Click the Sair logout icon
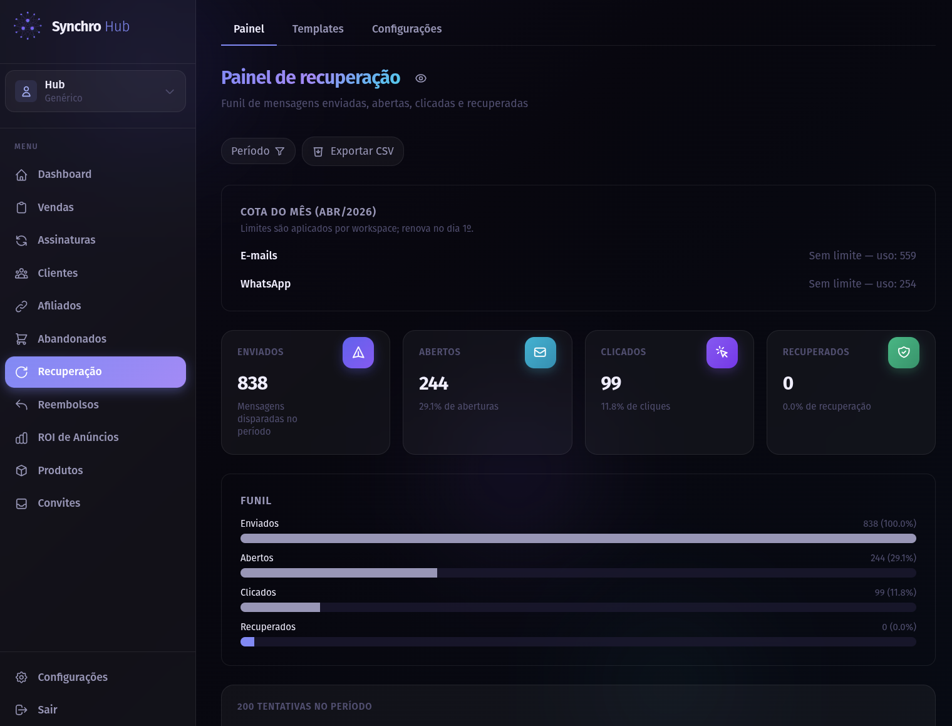Image resolution: width=952 pixels, height=726 pixels. click(21, 710)
